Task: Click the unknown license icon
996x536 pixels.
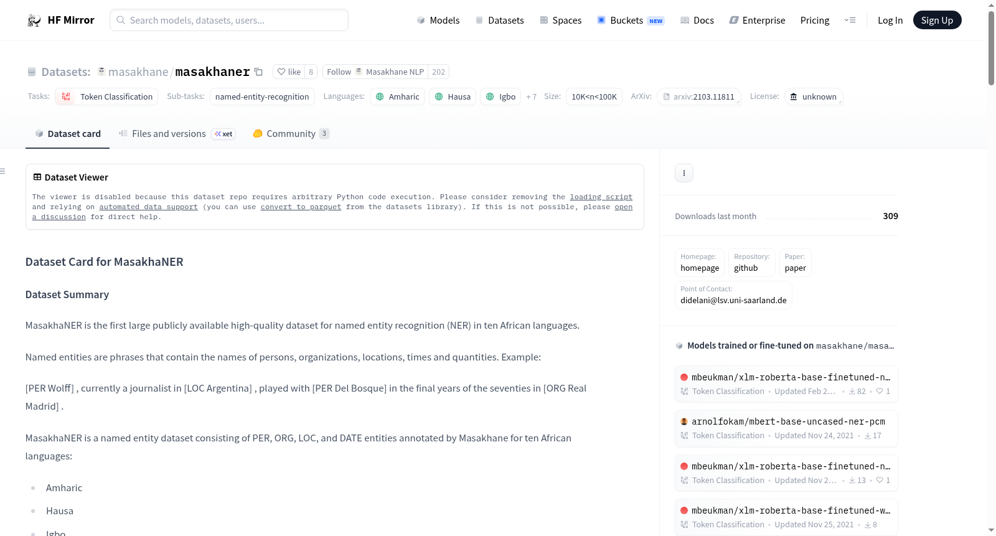Action: point(794,96)
